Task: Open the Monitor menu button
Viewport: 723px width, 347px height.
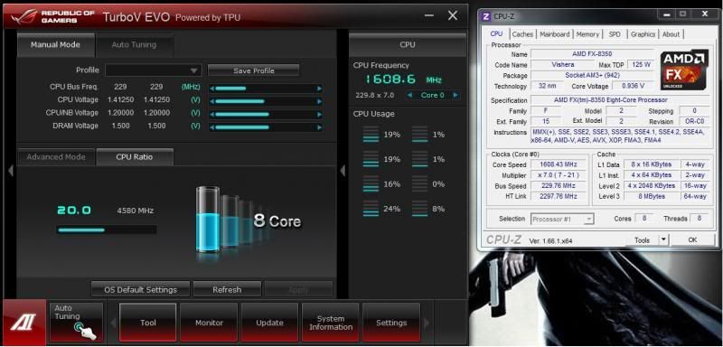Action: 209,323
